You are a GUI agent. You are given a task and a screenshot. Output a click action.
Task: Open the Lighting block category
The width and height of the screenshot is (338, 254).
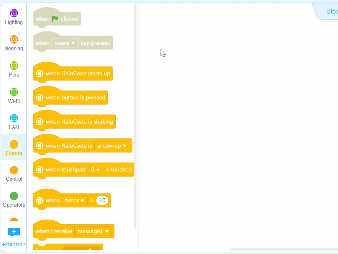coord(14,17)
